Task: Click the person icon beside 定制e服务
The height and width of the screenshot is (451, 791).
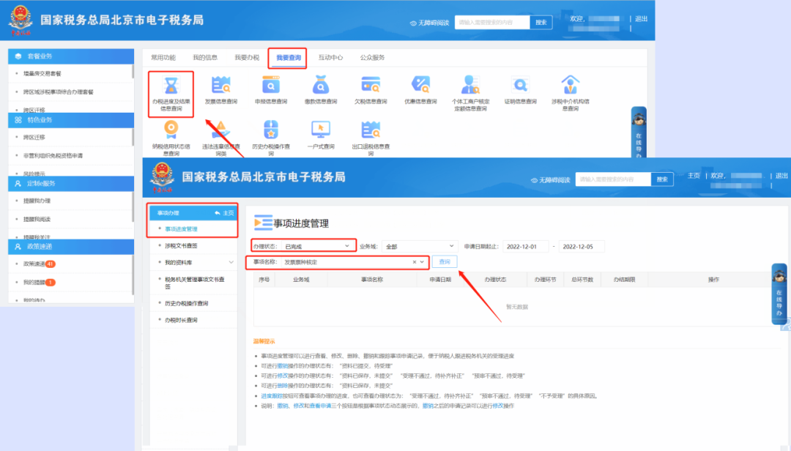Action: coord(18,184)
